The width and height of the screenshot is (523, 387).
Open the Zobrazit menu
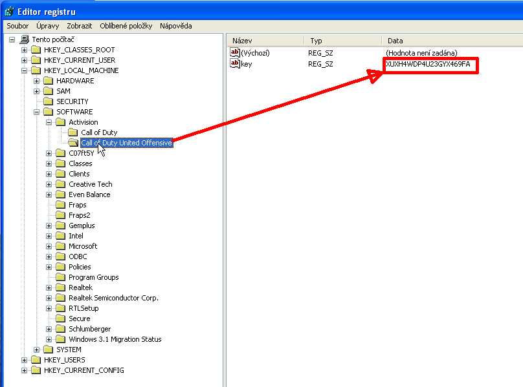80,26
